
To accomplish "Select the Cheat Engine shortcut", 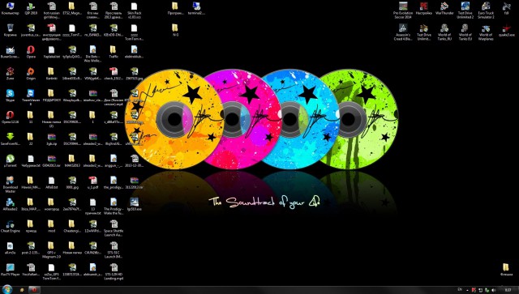I will 10,227.
